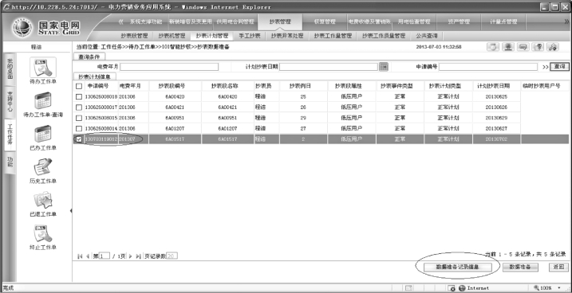Collapse the left sidebar with the arrow handle
Viewport: 572px width, 293px height.
click(71, 211)
